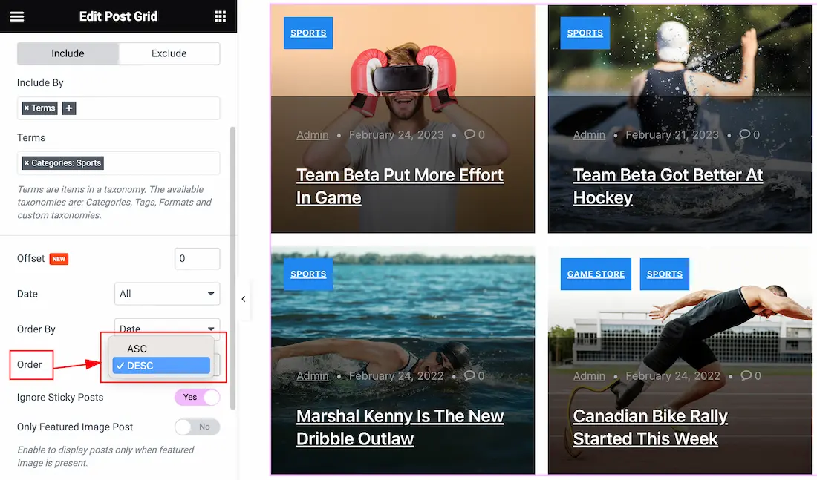Enable the Only Featured Image Post switch
The image size is (817, 480).
[x=197, y=427]
